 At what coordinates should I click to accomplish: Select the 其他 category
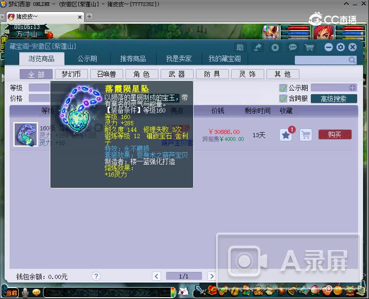[x=282, y=74]
